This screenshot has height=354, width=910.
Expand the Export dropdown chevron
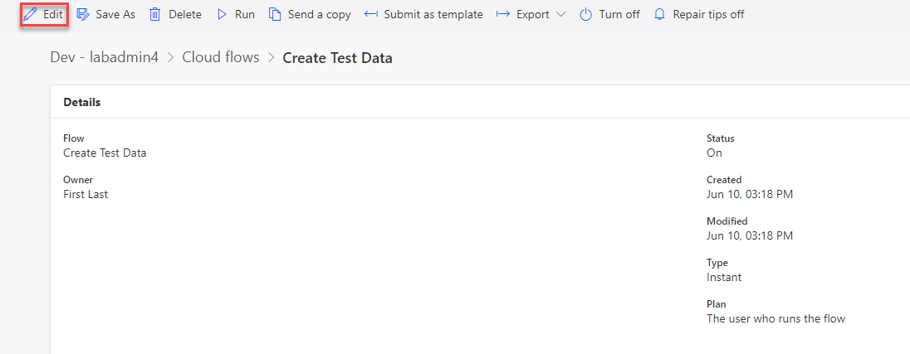pos(560,14)
